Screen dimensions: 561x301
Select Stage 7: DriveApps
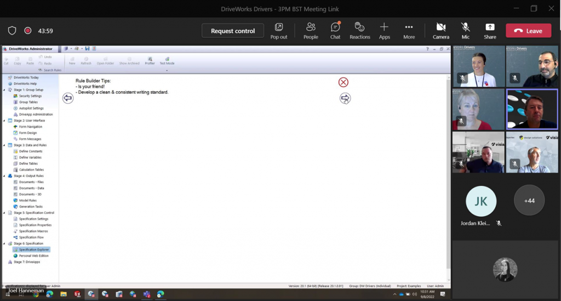click(24, 262)
